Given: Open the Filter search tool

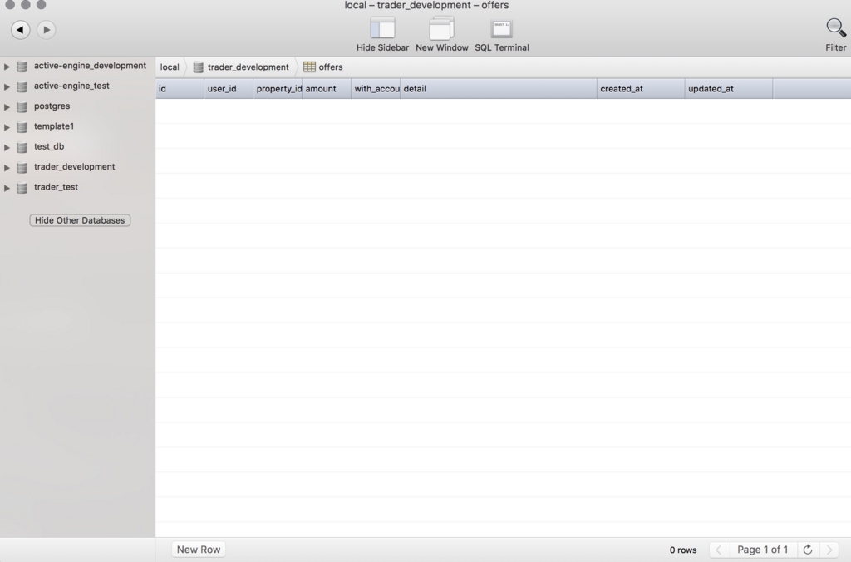Looking at the screenshot, I should (834, 29).
